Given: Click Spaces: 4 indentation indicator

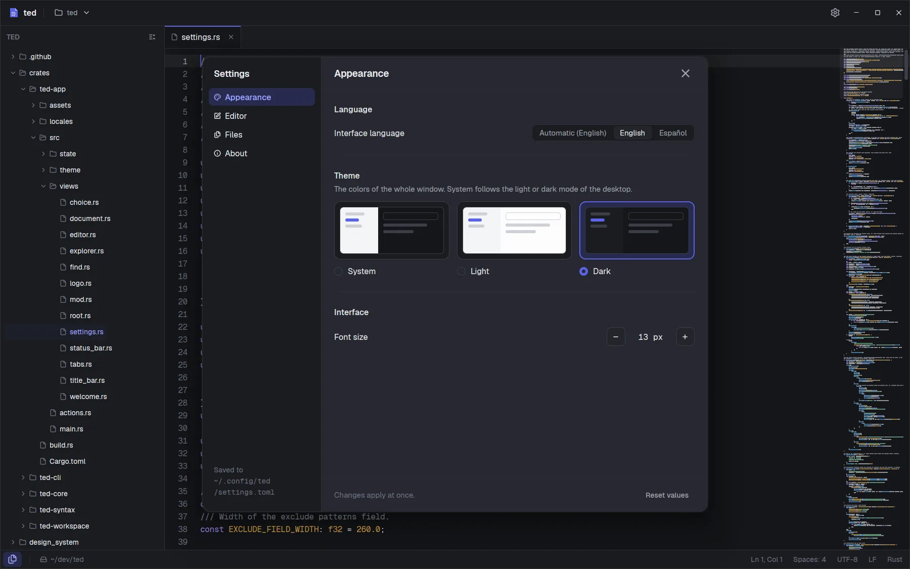Looking at the screenshot, I should click(809, 559).
